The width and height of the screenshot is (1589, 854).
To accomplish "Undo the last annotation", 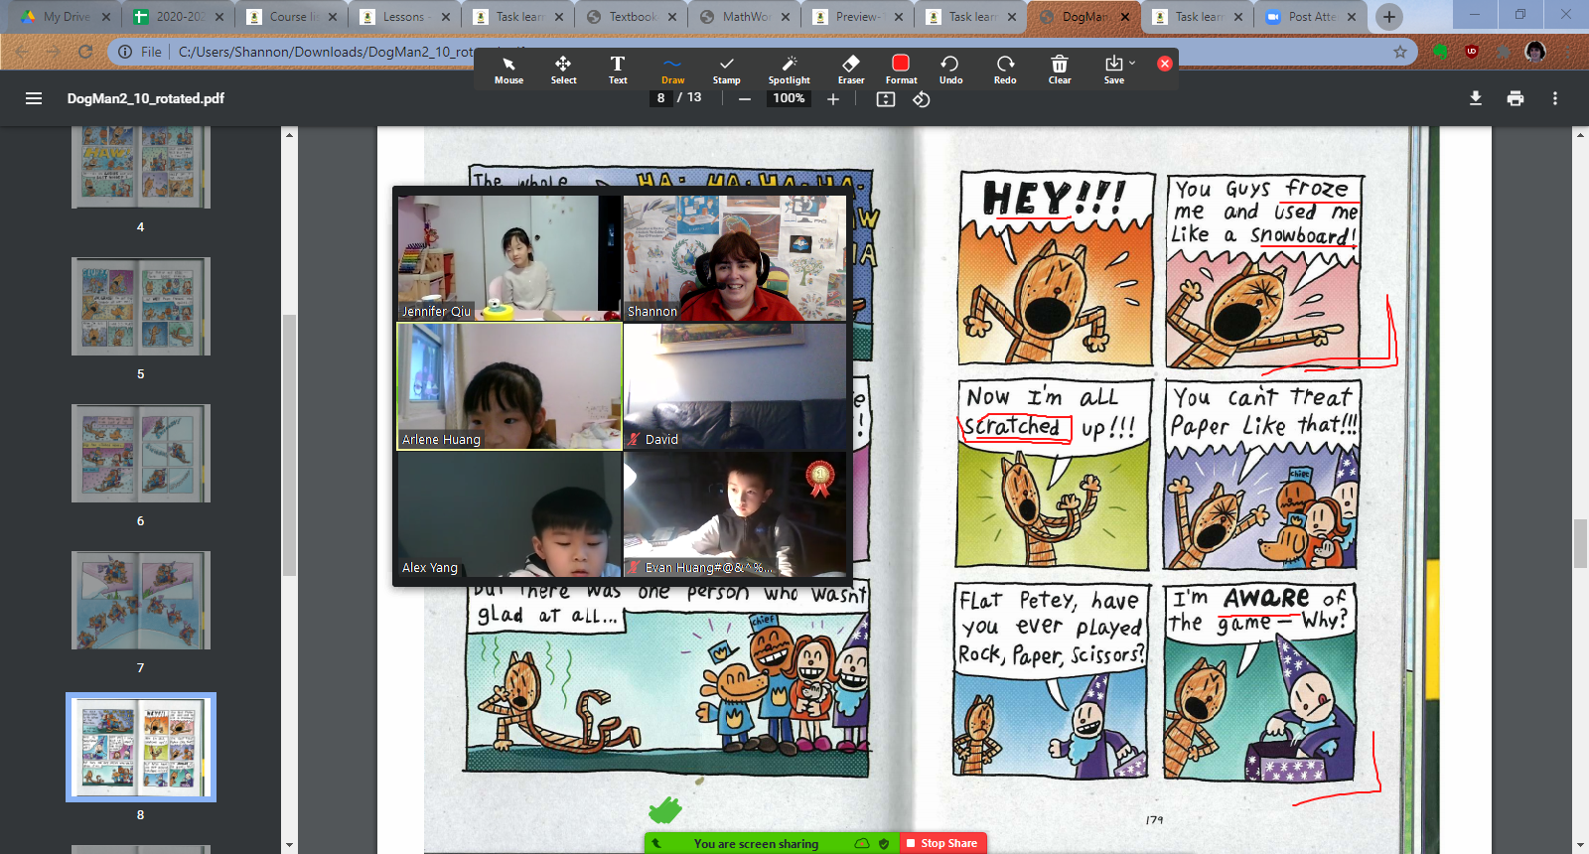I will (950, 70).
